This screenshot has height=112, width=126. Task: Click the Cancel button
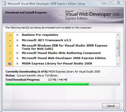coord(111,106)
